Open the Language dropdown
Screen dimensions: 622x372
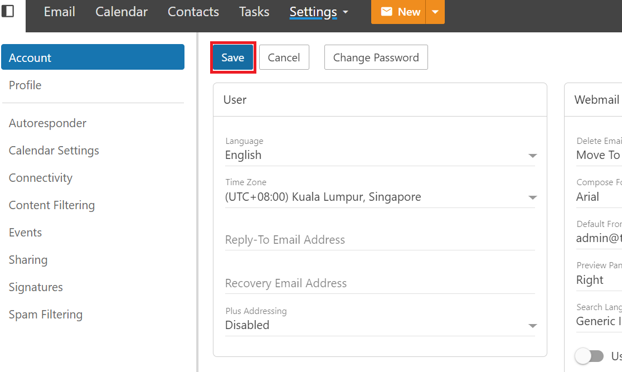[x=379, y=155]
